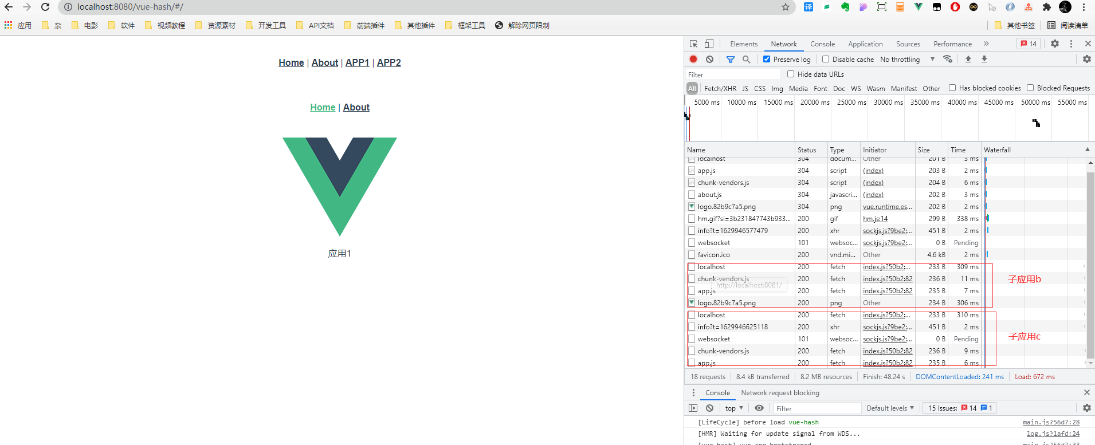
Task: Enable the Disable cache checkbox
Action: (x=826, y=59)
